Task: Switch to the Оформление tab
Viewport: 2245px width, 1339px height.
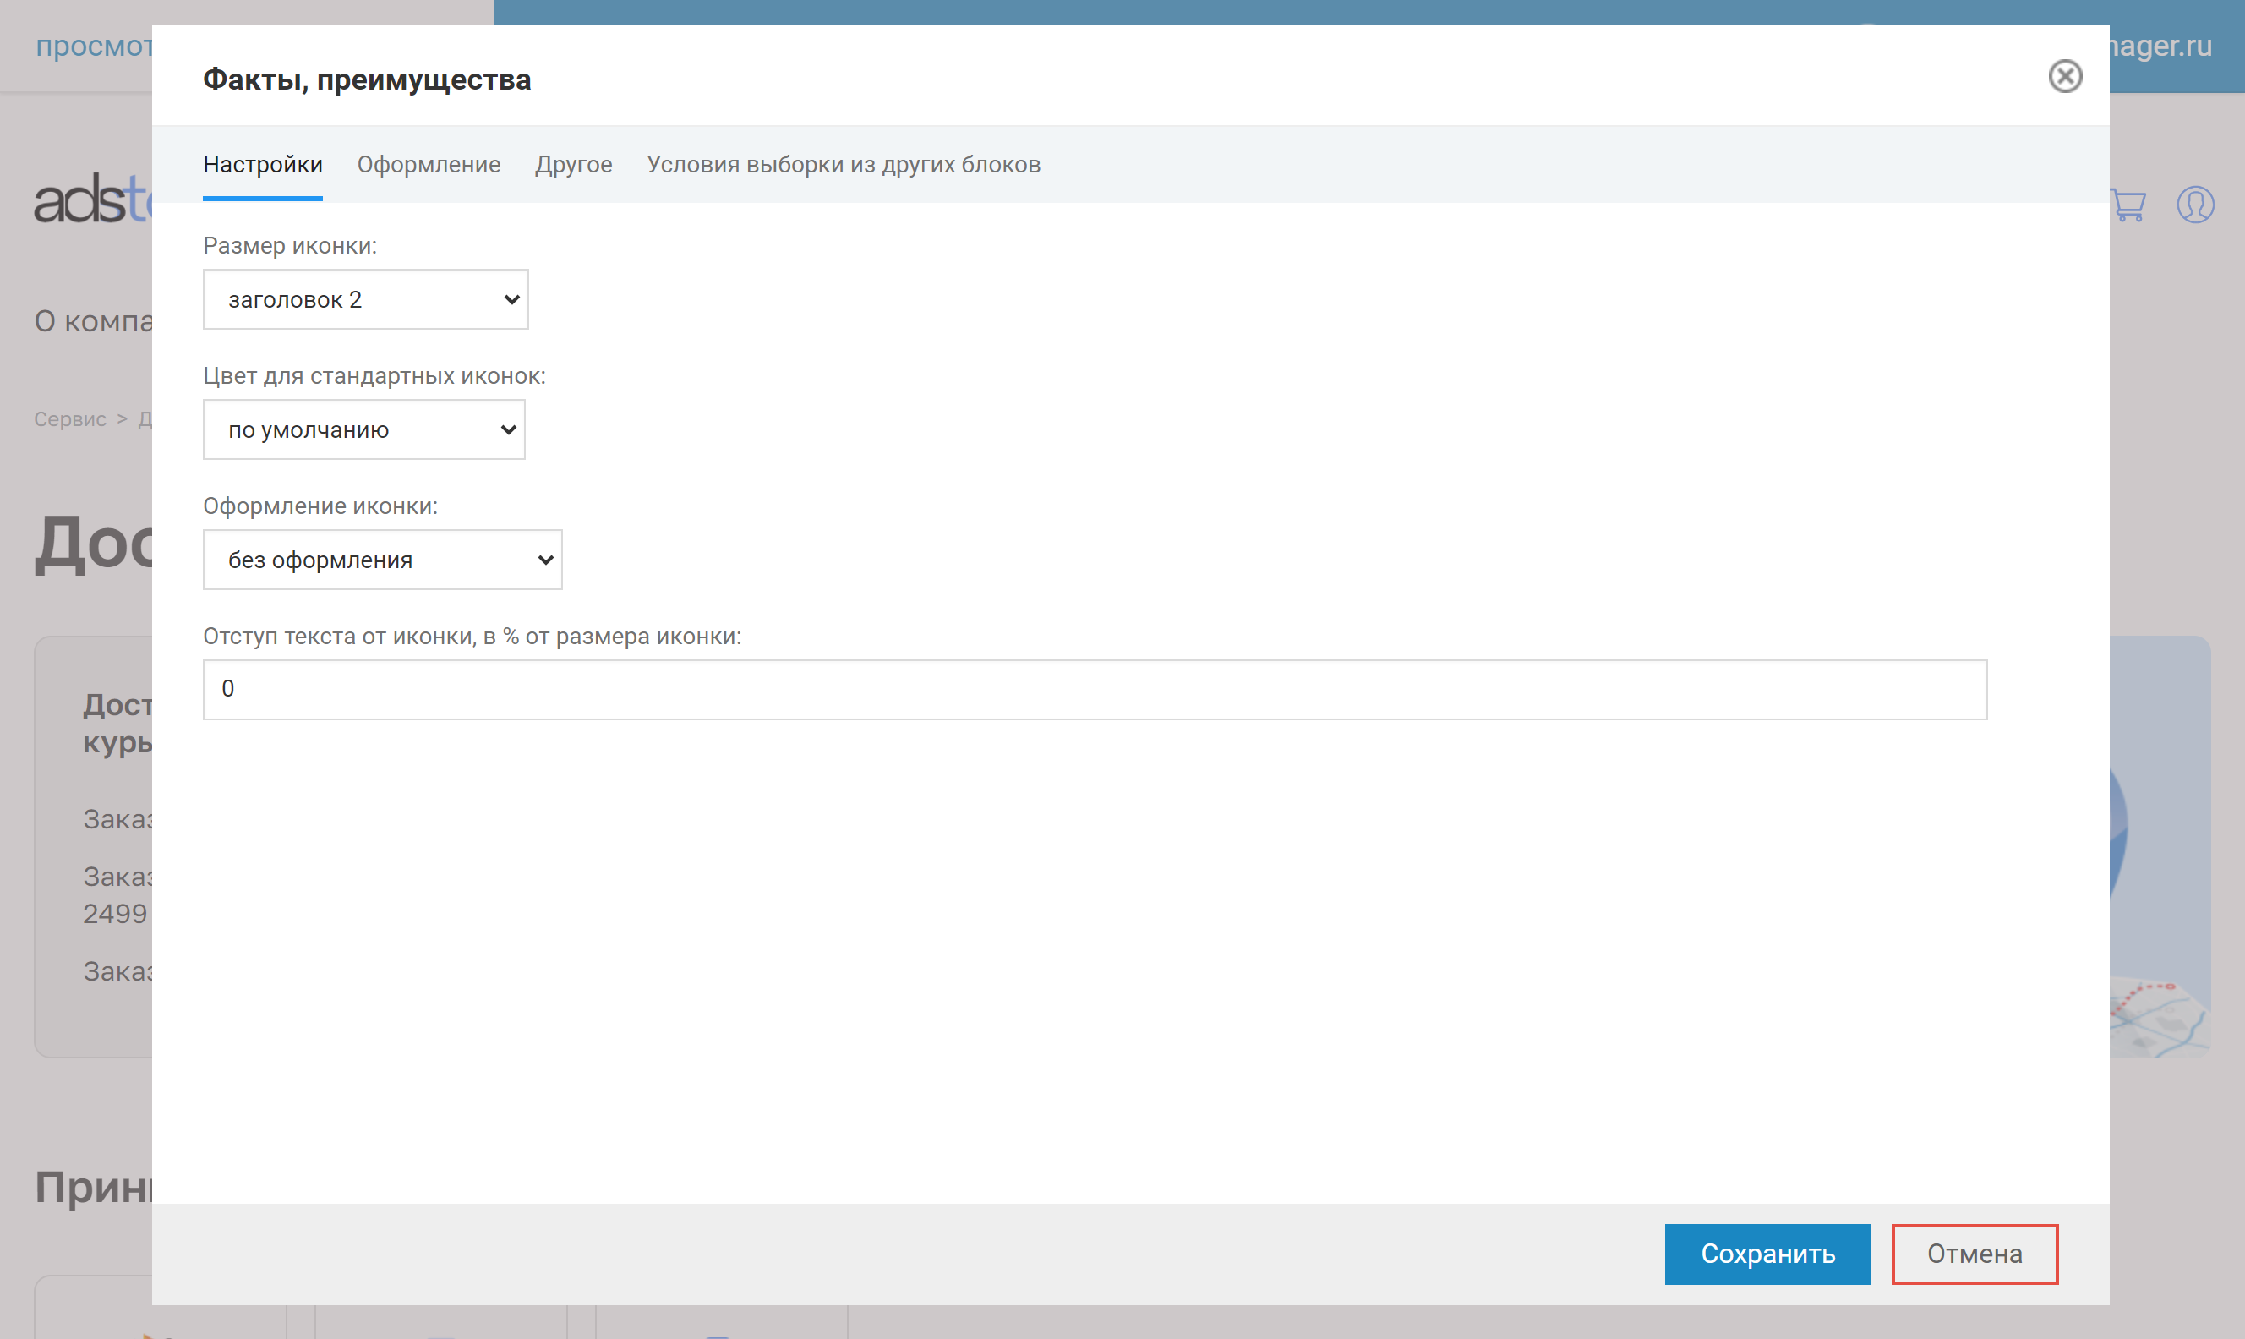Action: point(429,164)
